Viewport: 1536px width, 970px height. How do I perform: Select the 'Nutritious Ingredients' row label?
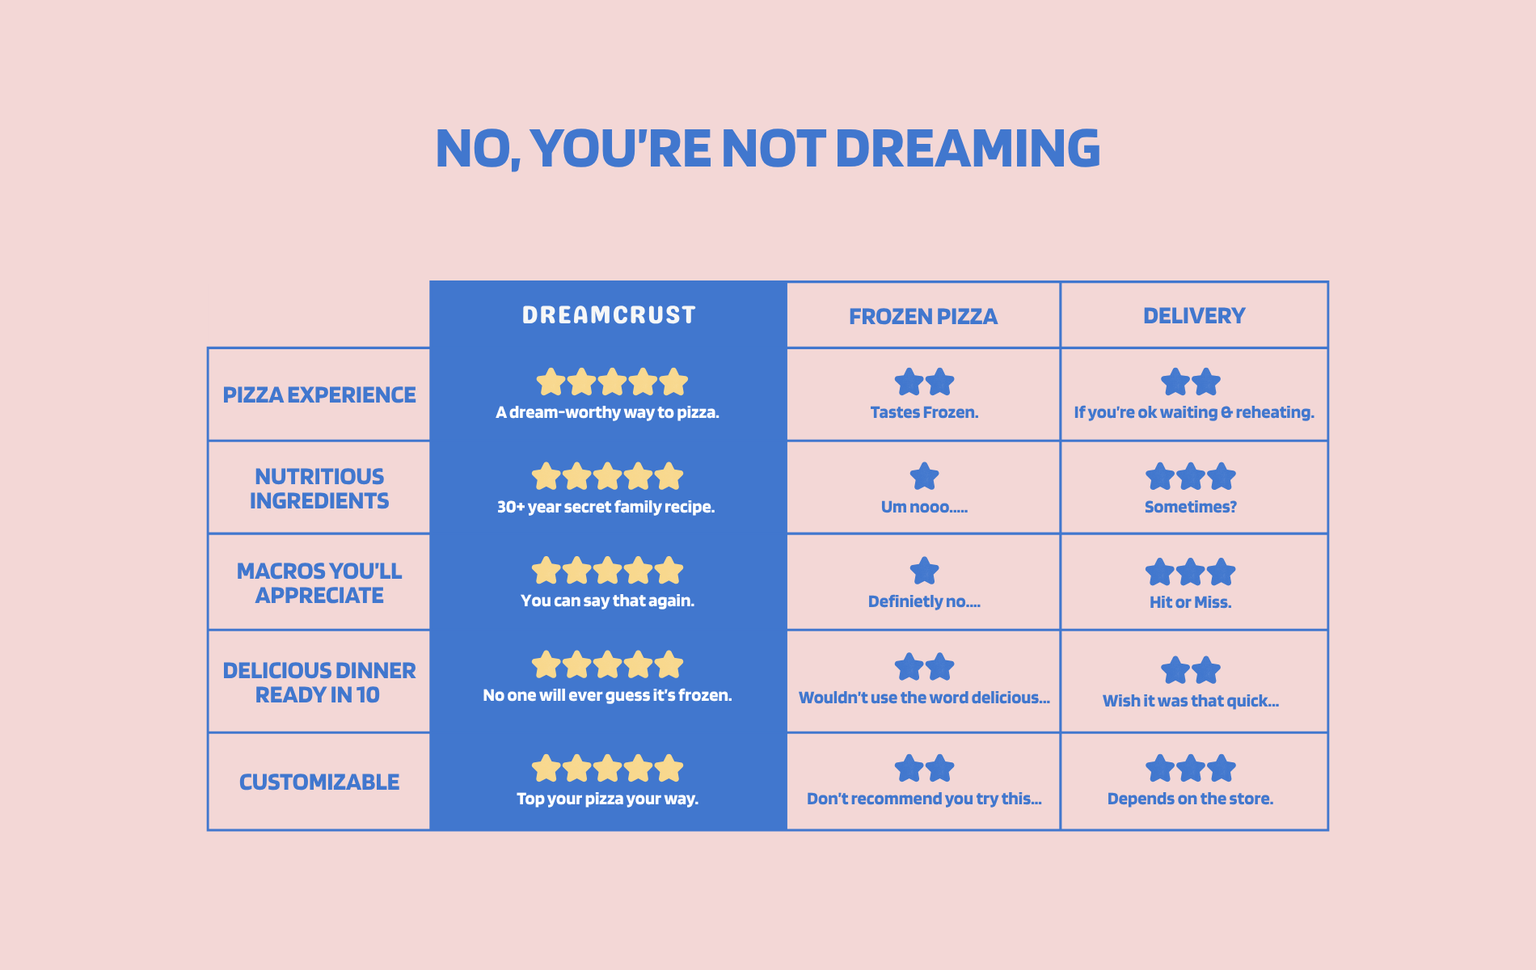tap(319, 489)
